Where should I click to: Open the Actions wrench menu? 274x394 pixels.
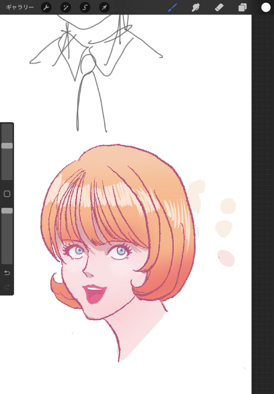46,8
